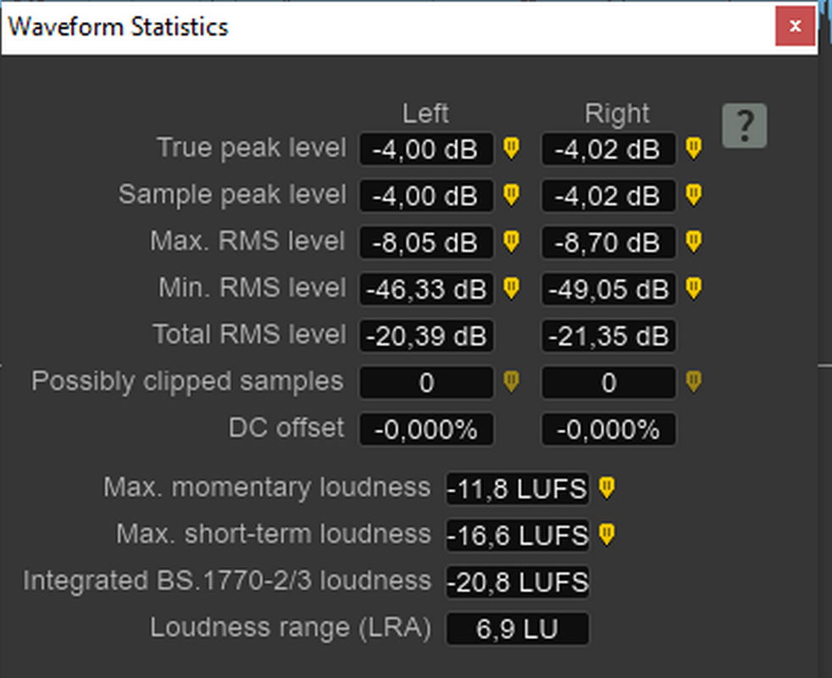Click marker icon beside Right Sample peak level
This screenshot has height=678, width=832.
coord(694,195)
